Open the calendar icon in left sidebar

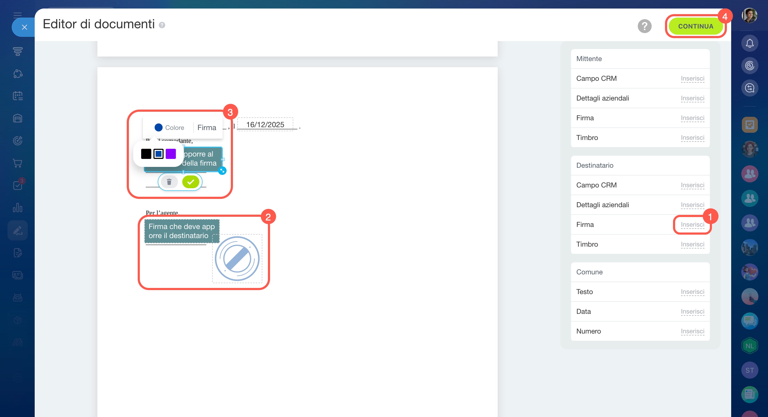[x=18, y=96]
